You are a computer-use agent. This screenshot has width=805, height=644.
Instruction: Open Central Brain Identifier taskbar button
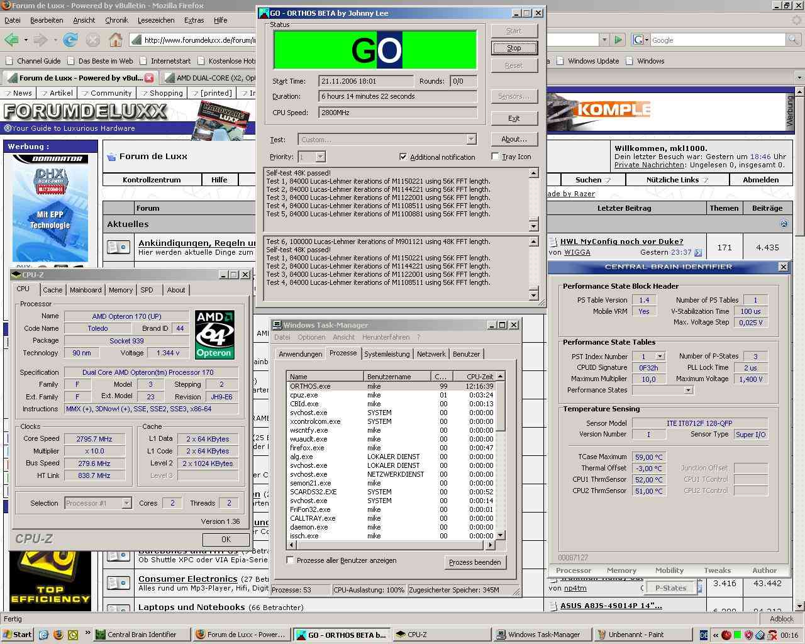pos(141,635)
